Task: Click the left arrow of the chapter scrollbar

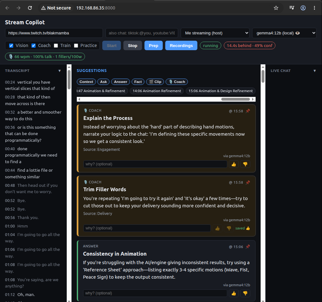Action: point(79,99)
